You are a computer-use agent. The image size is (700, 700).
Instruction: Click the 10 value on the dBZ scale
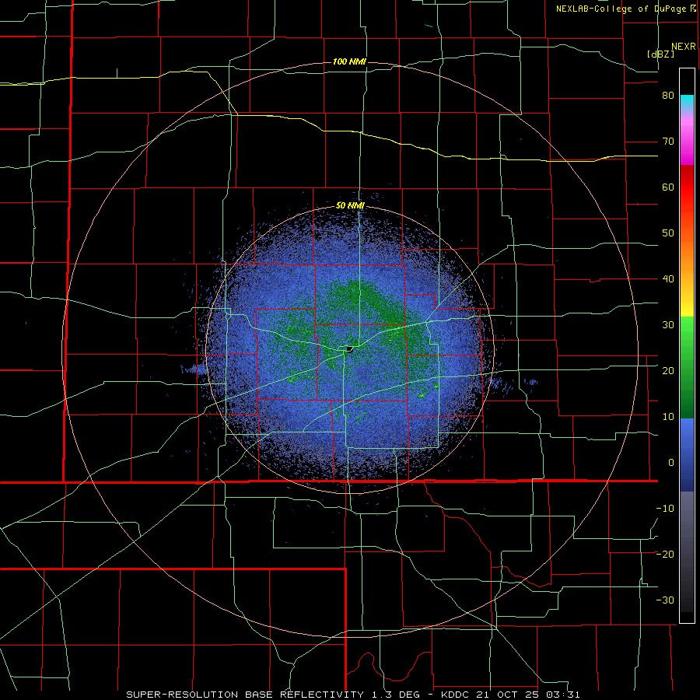(x=668, y=417)
